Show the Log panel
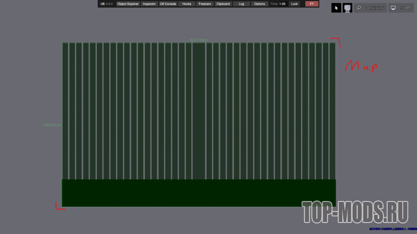The height and width of the screenshot is (234, 417). [x=241, y=4]
